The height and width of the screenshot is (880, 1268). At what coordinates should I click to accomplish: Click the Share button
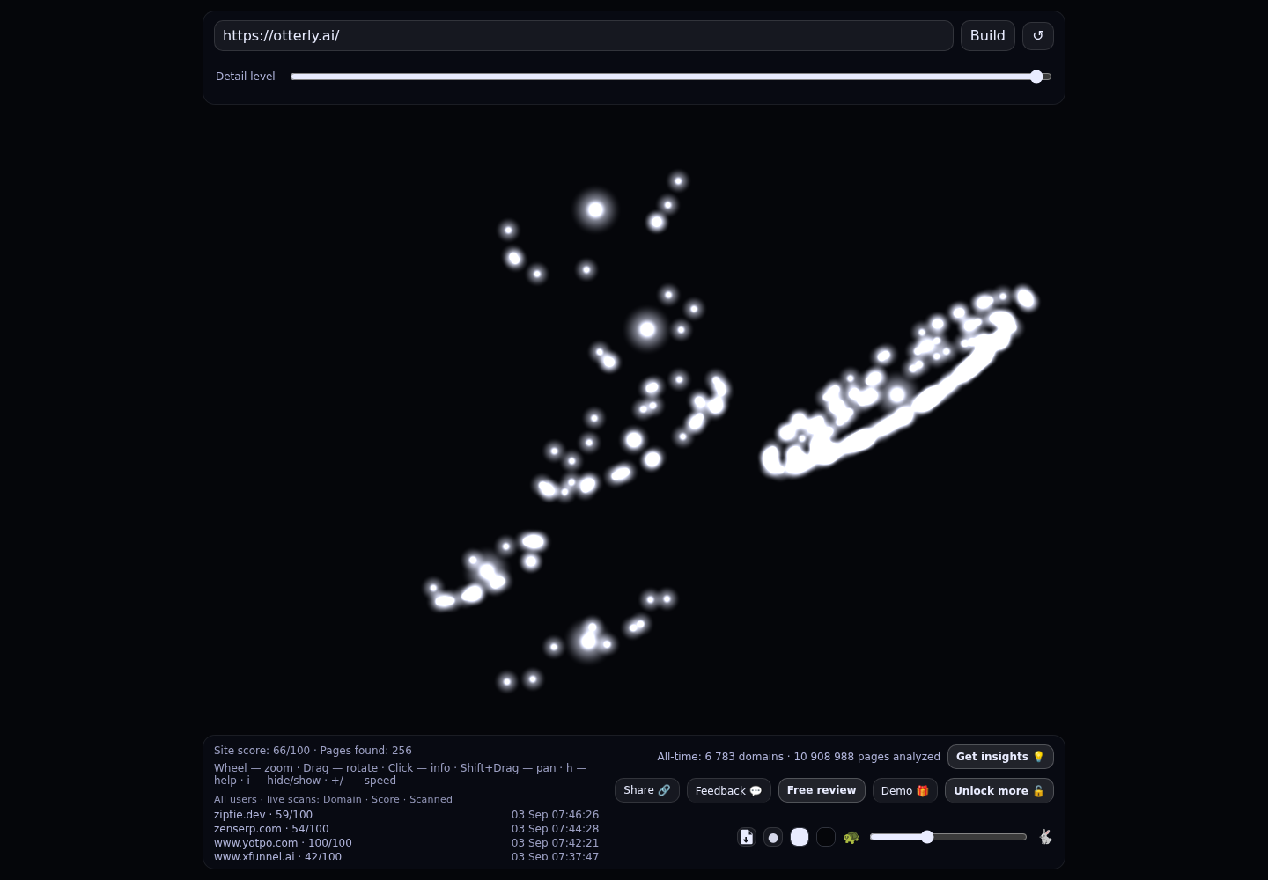646,790
